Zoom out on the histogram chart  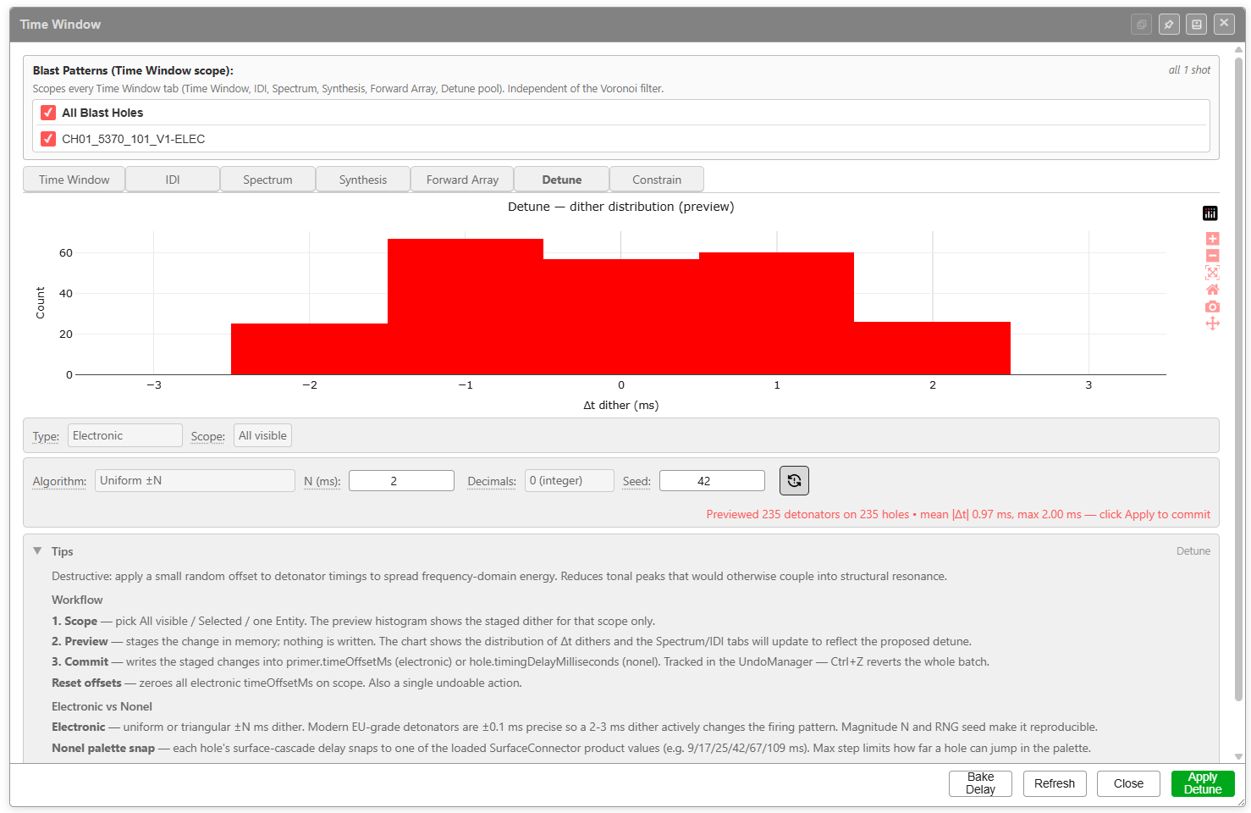pos(1212,256)
